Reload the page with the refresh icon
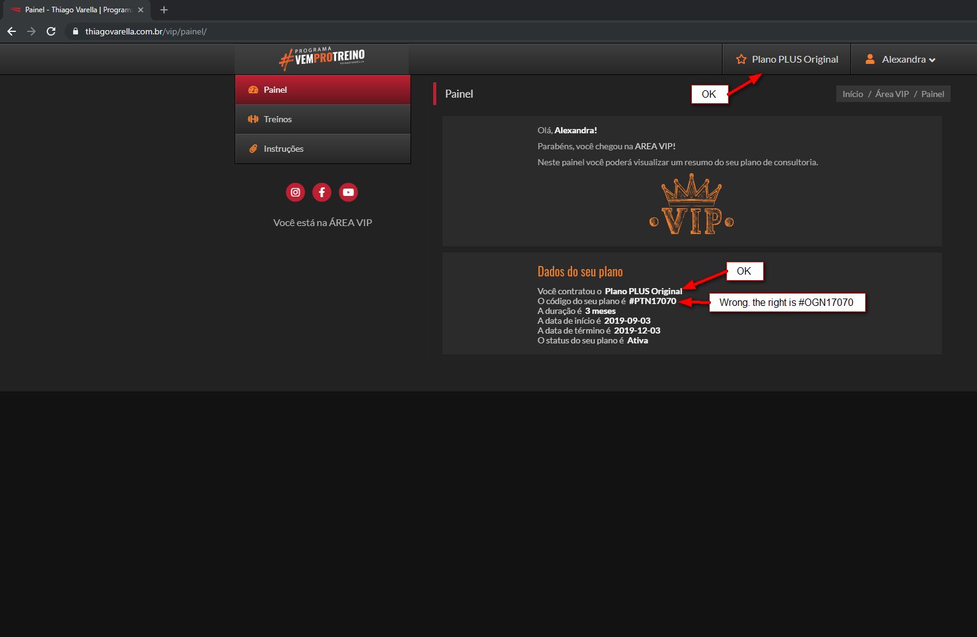 51,31
